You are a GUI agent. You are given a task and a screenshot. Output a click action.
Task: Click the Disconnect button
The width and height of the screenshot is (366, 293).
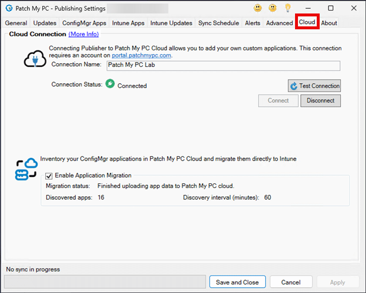320,101
